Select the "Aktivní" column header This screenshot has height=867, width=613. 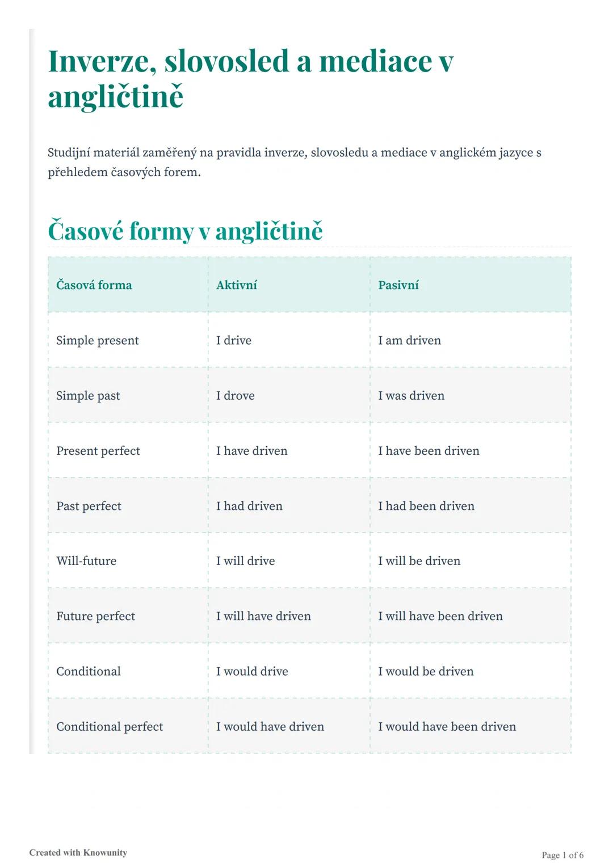236,285
